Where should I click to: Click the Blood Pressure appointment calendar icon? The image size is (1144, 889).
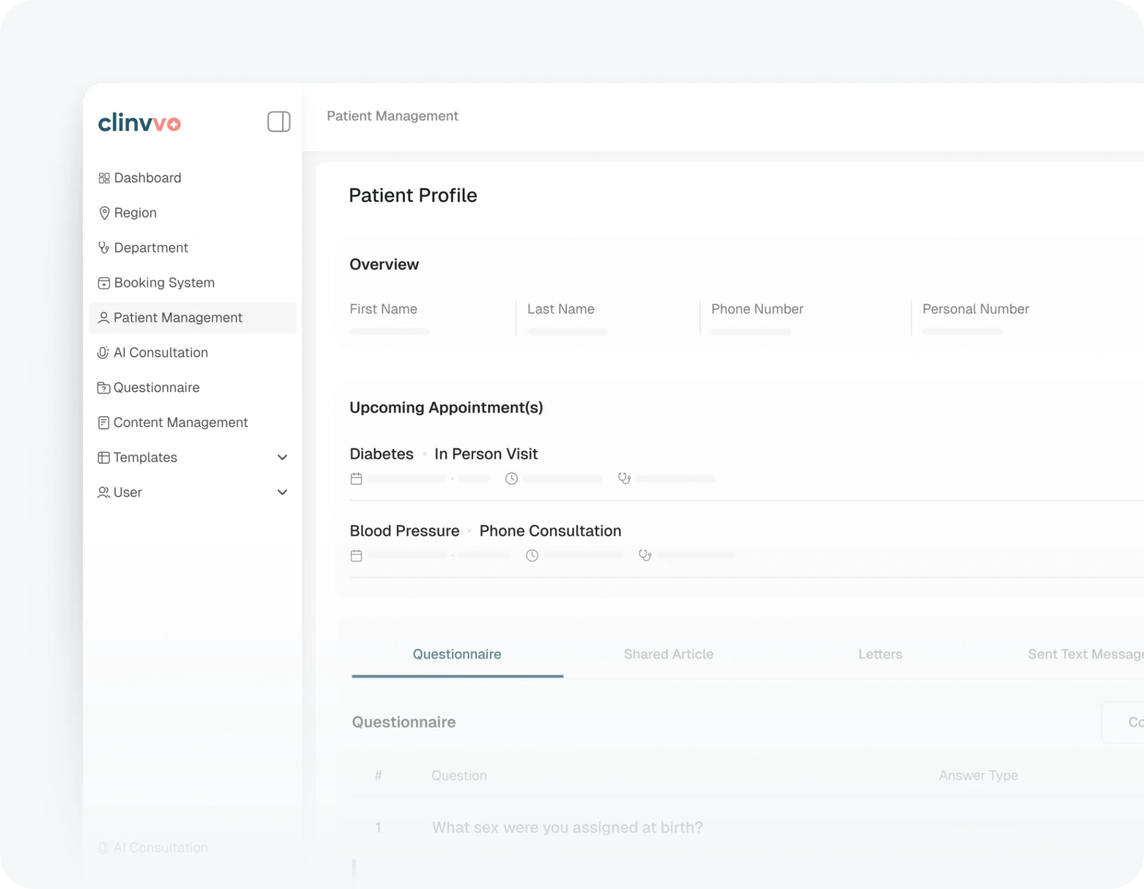[356, 555]
